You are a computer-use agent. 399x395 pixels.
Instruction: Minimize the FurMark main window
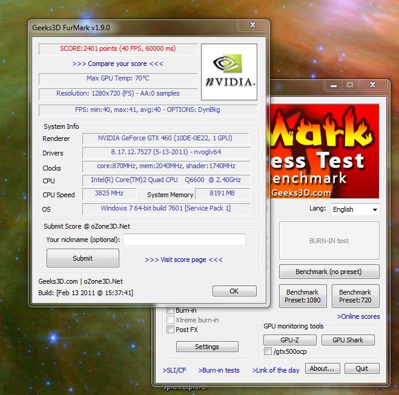click(x=334, y=85)
